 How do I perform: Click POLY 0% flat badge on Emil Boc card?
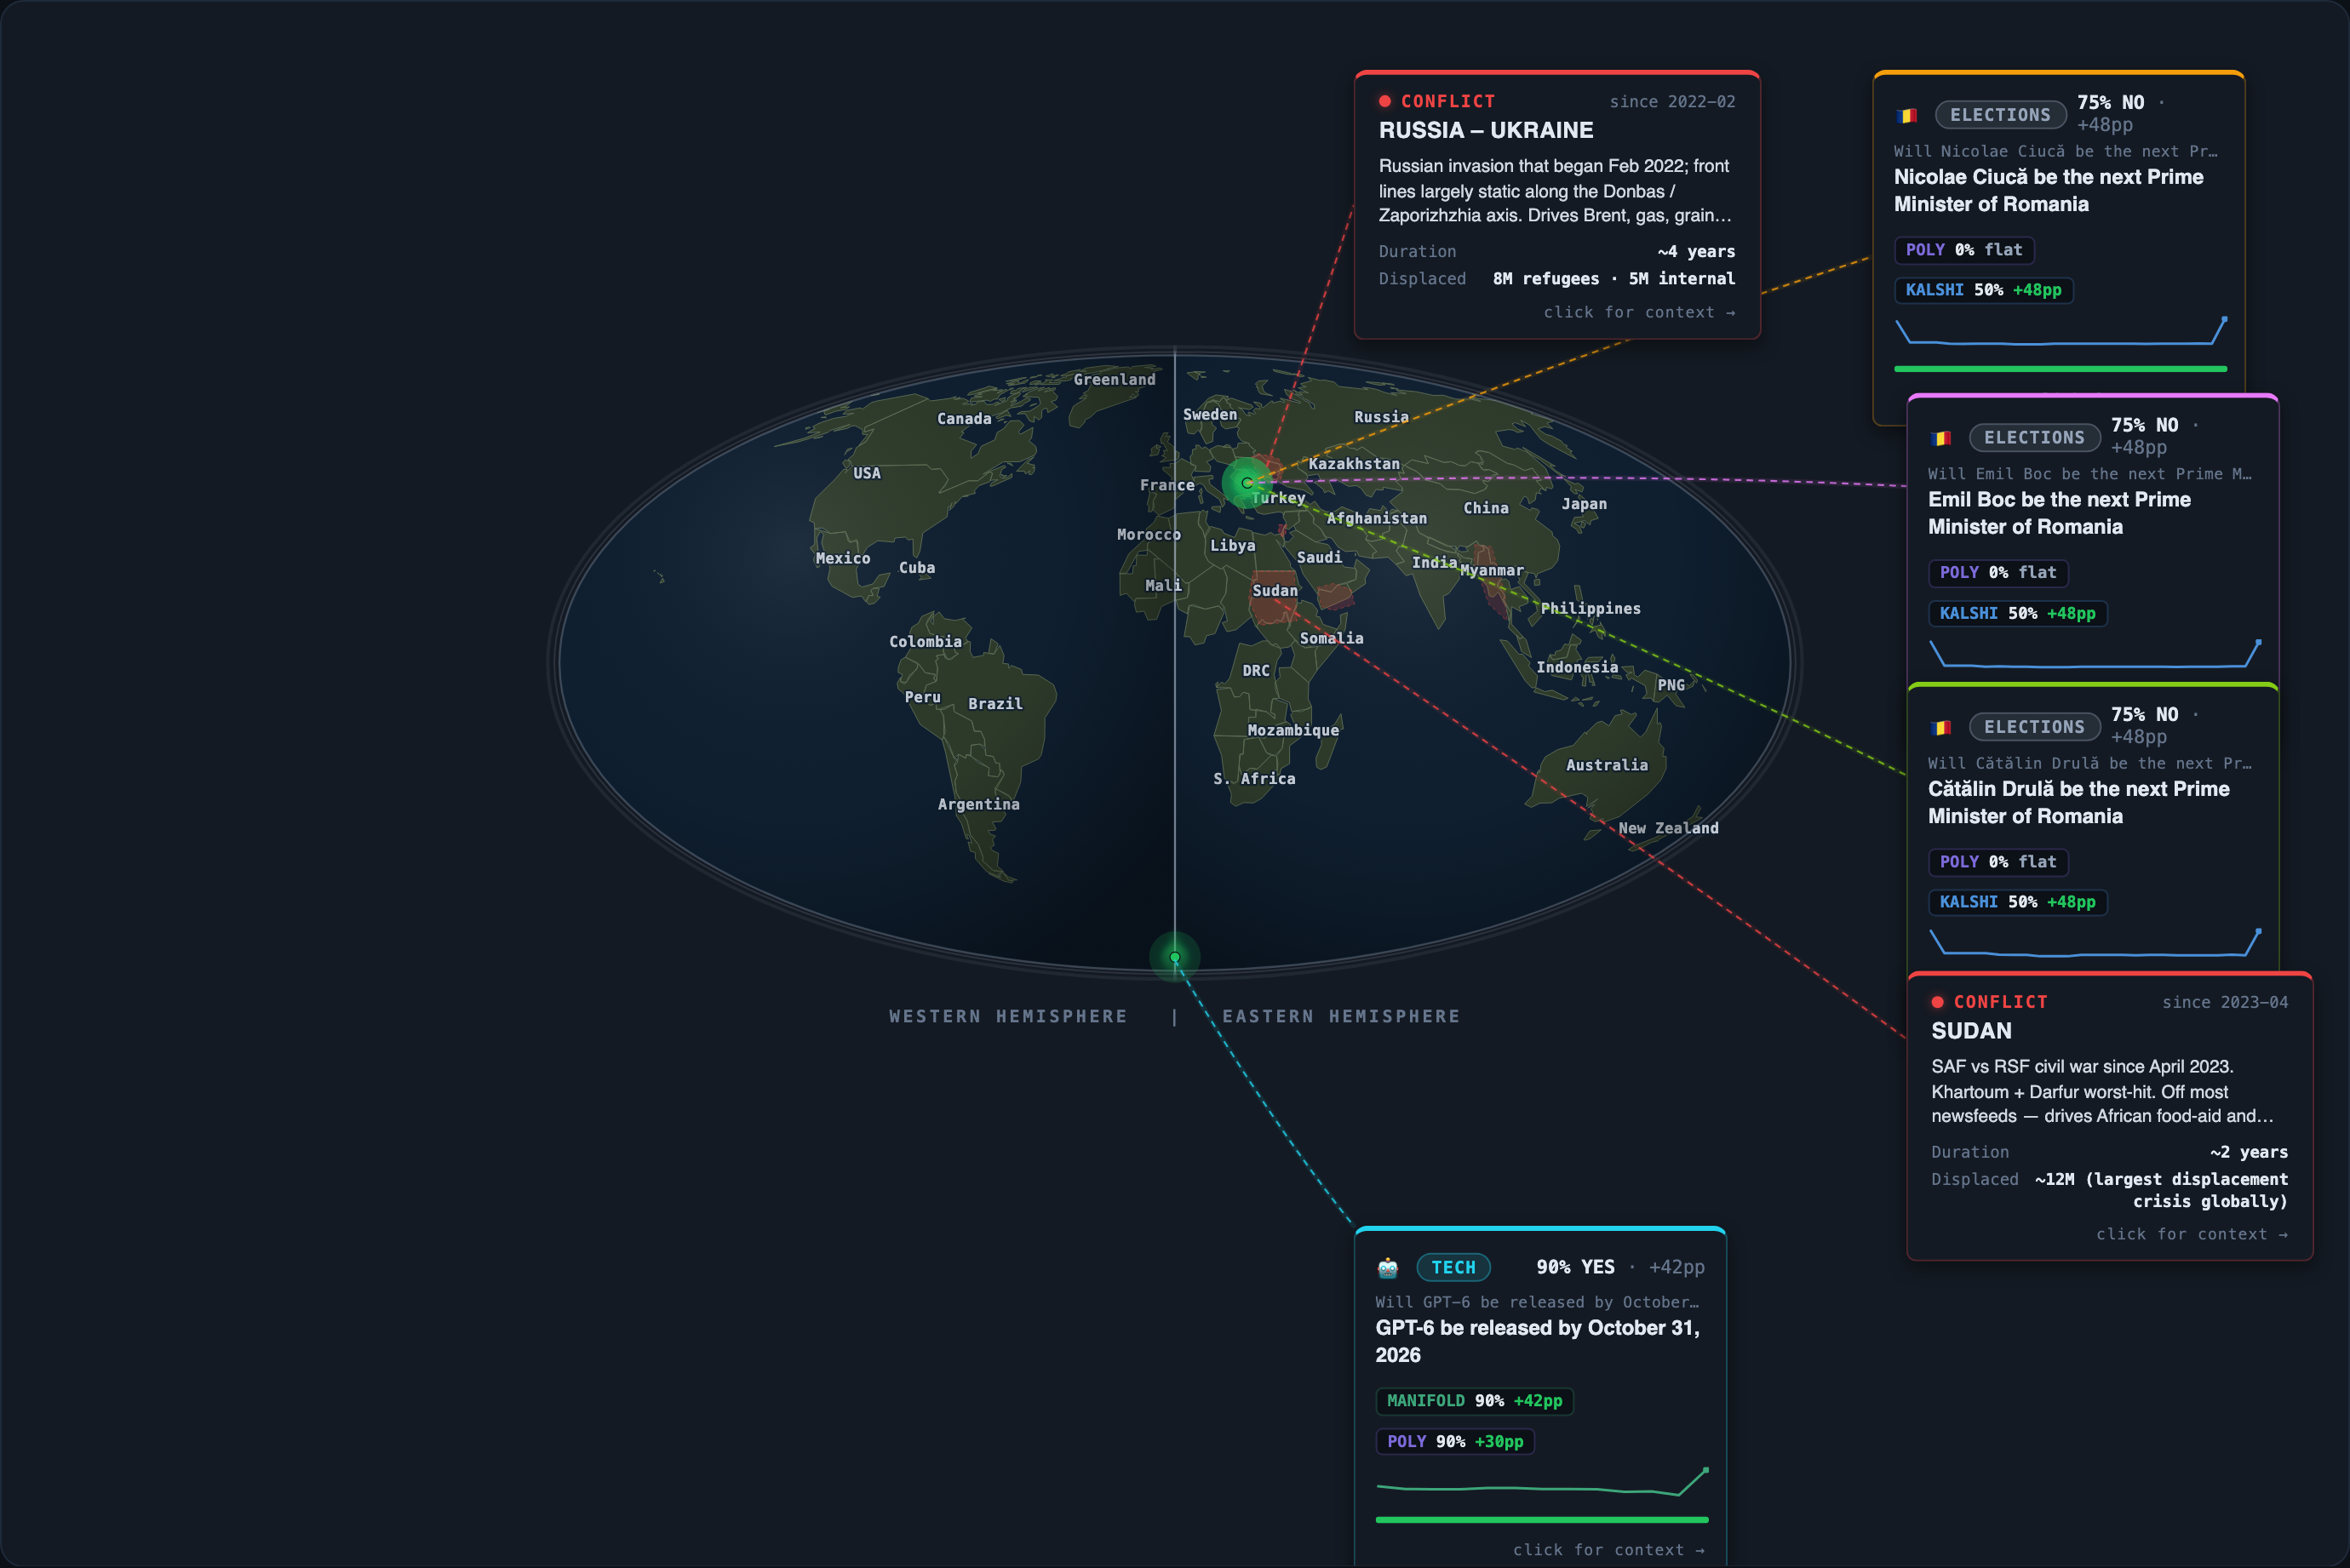(x=1998, y=573)
